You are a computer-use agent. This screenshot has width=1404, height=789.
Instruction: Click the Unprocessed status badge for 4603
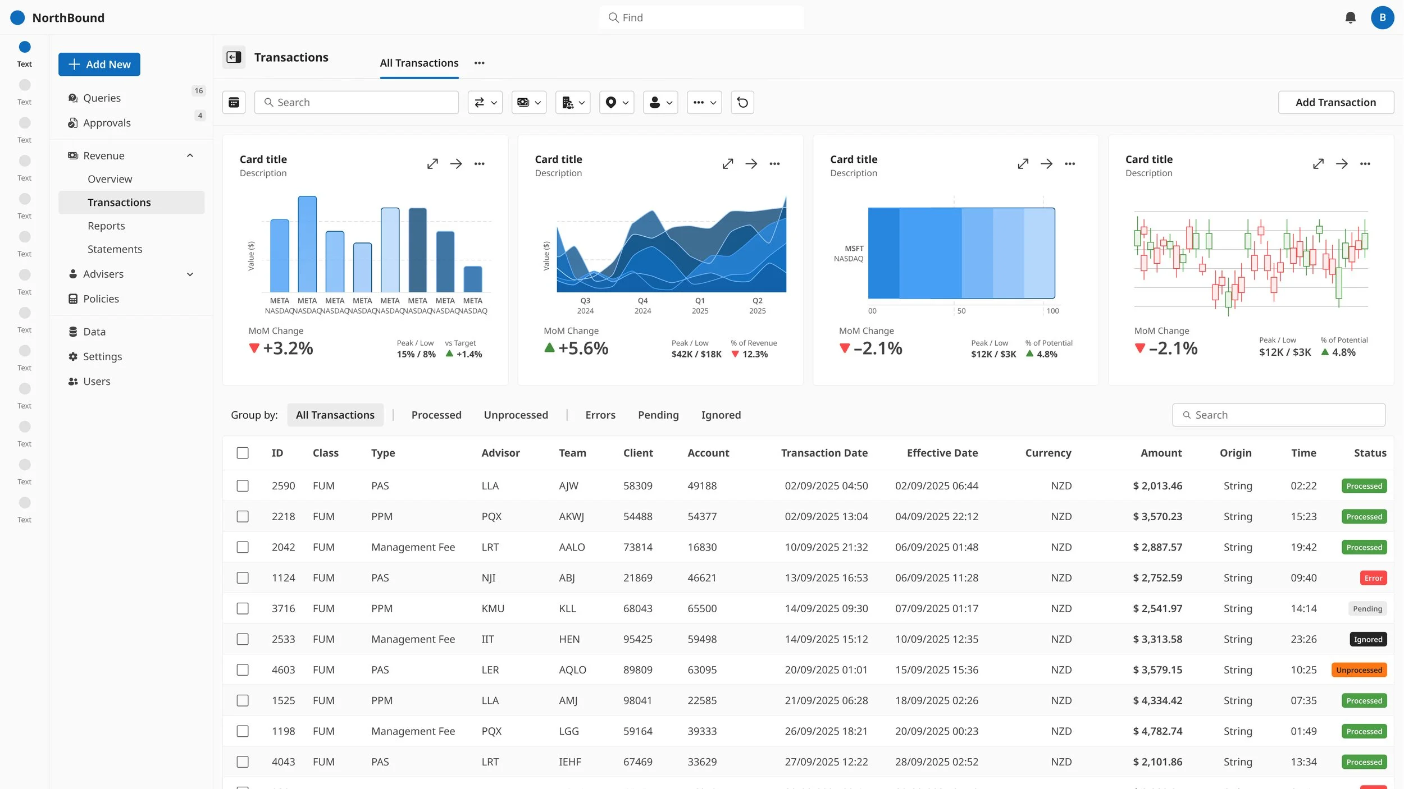pos(1359,670)
